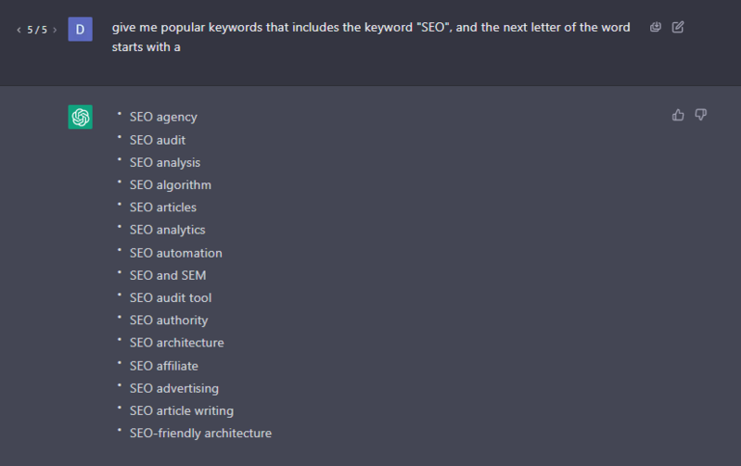
Task: Click the "SEO and SEM" list item
Action: coord(168,275)
